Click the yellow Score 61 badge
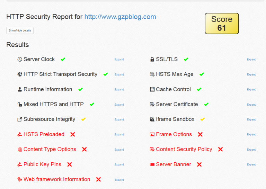266x189 pixels. click(222, 24)
